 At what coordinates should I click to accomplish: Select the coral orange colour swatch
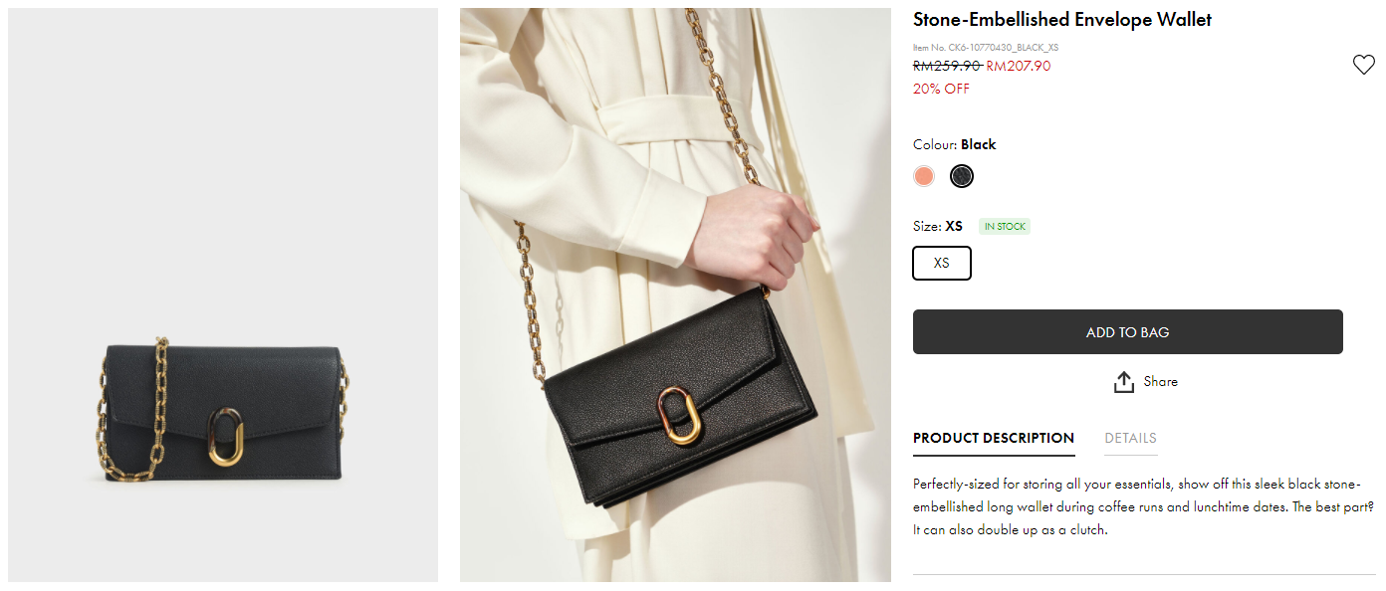(x=924, y=176)
